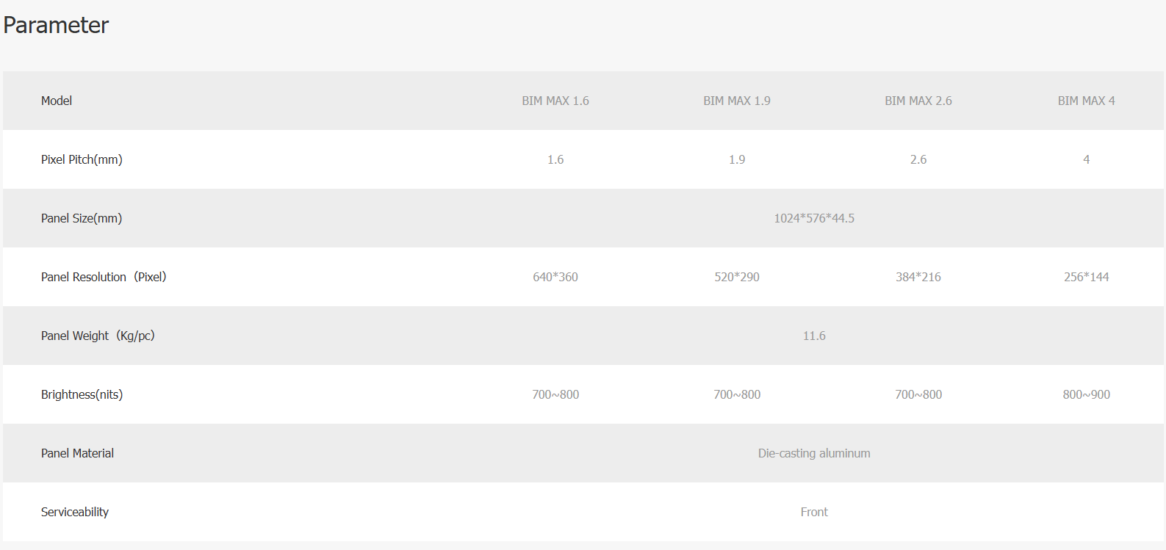Click the 520*290 resolution cell
Screen dimensions: 1166x550
pos(737,277)
